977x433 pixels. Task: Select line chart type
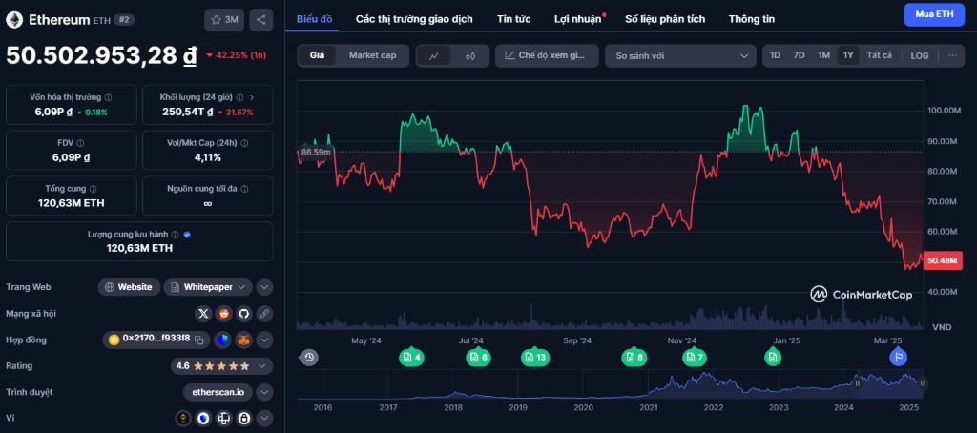[435, 55]
